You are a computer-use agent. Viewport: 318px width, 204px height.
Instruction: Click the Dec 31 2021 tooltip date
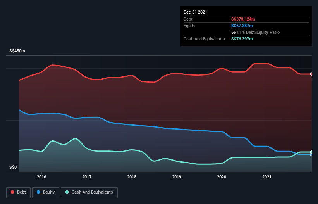point(195,12)
